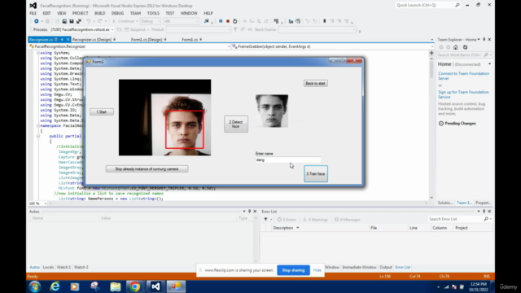Screen dimensions: 521x293
Task: Toggle 0 Errors filter in Error List
Action: coord(287,220)
